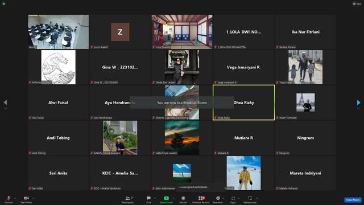The height and width of the screenshot is (205, 364).
Task: Click the green Share Screen icon
Action: coord(166,198)
